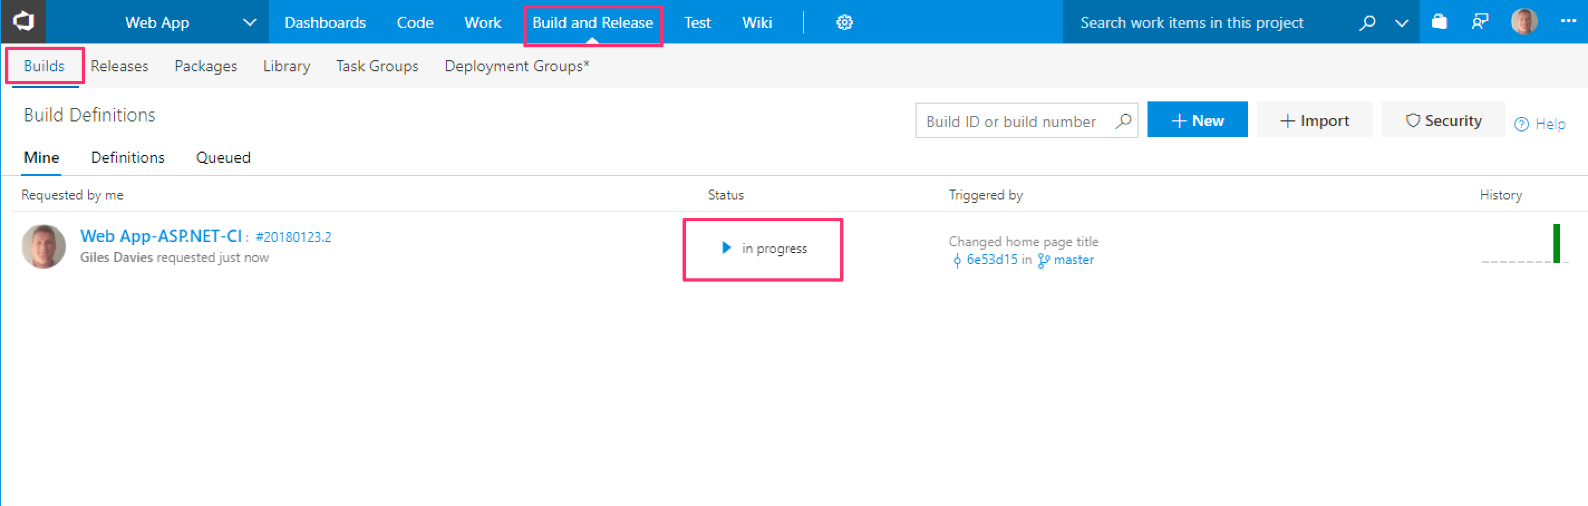
Task: Open the more options ellipsis menu
Action: tap(1568, 21)
